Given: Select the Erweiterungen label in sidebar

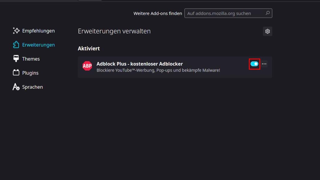Looking at the screenshot, I should 38,45.
